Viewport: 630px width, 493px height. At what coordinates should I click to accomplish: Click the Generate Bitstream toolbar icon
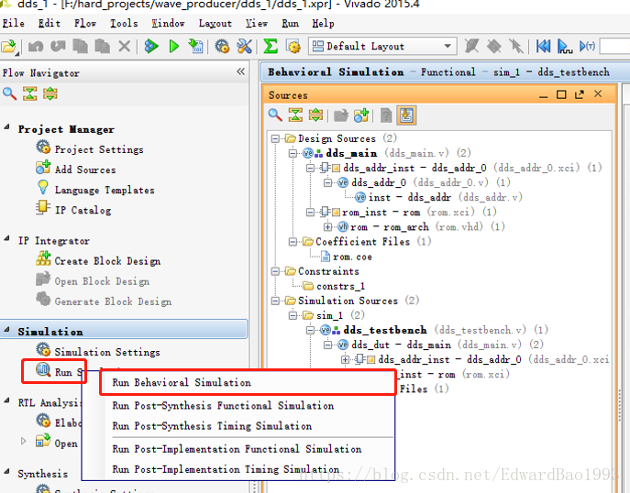click(x=195, y=46)
